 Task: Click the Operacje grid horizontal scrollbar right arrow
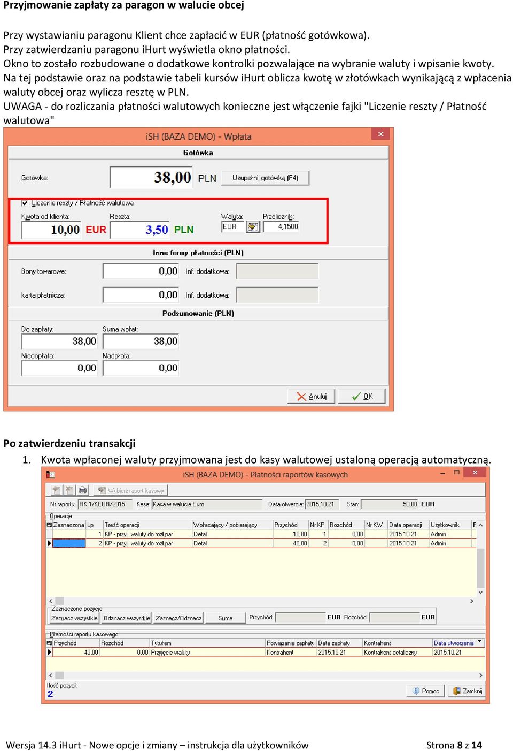click(x=472, y=601)
